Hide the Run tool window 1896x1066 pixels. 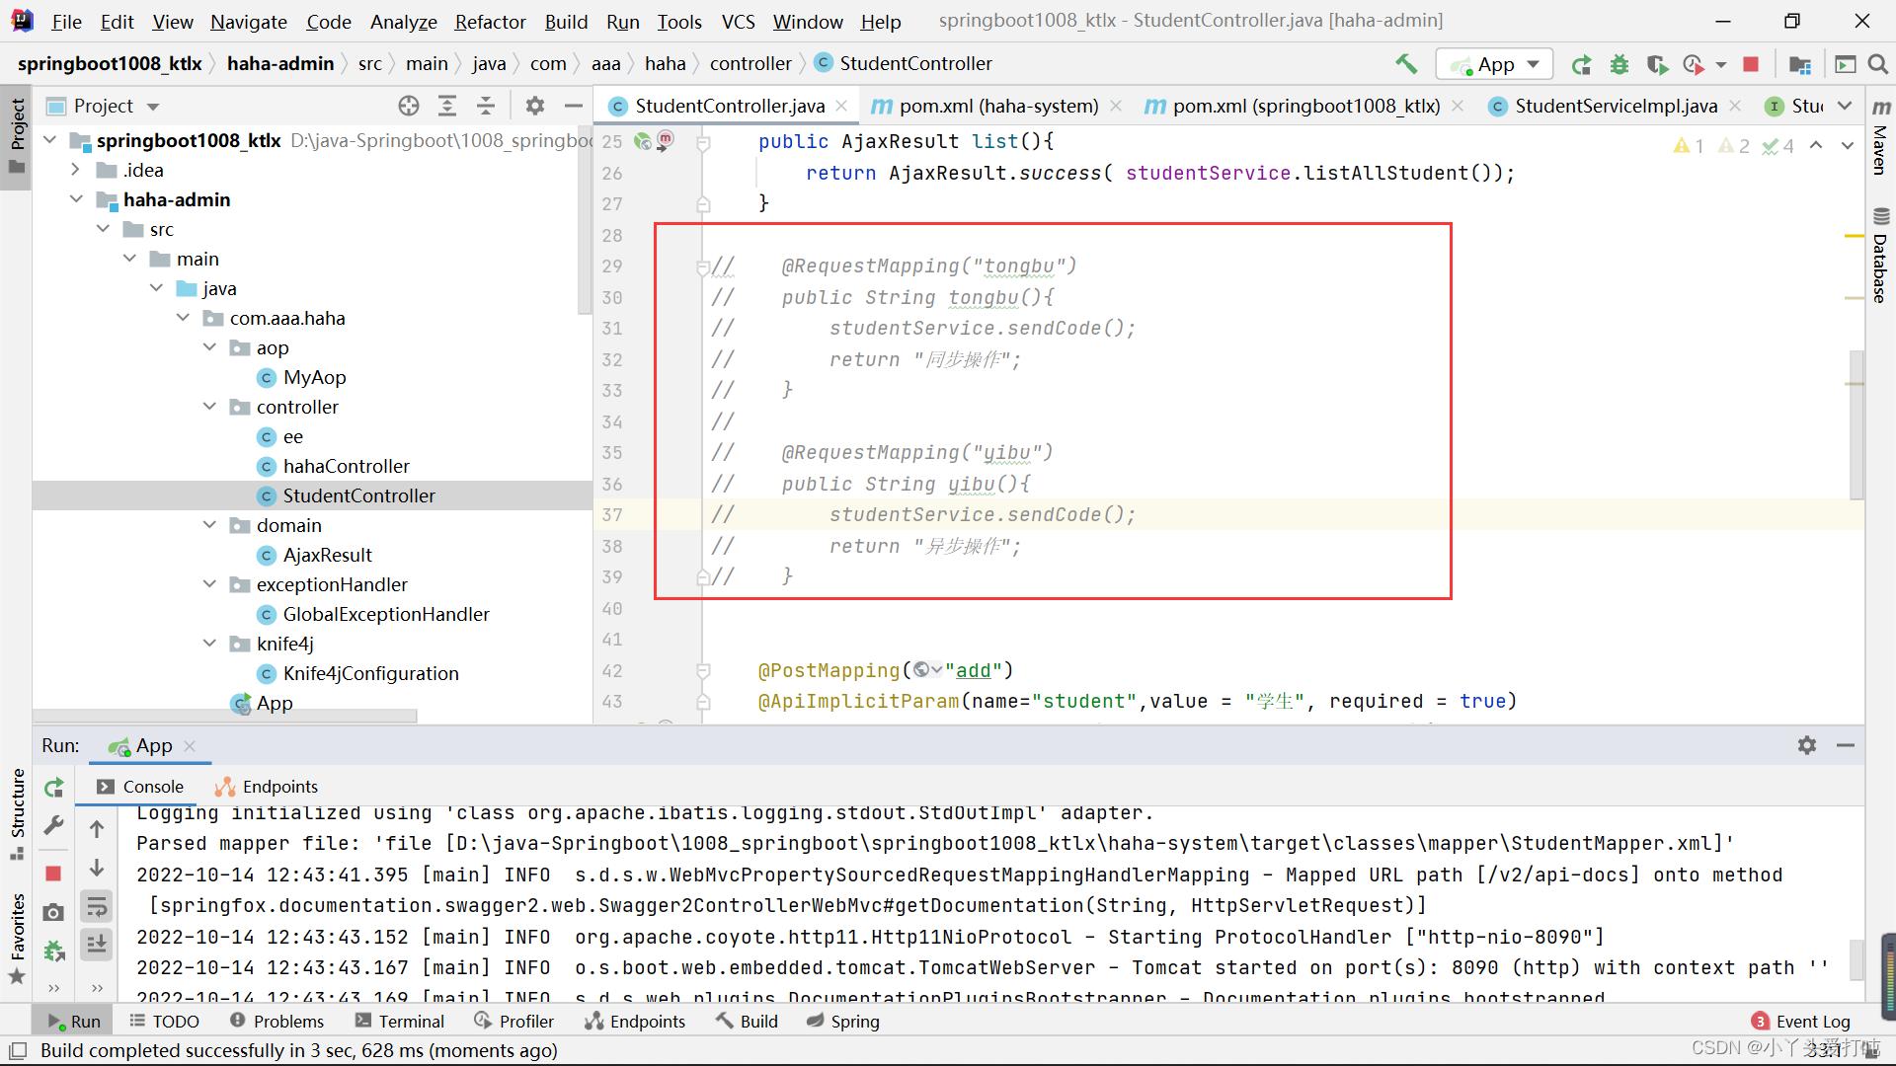(1846, 745)
